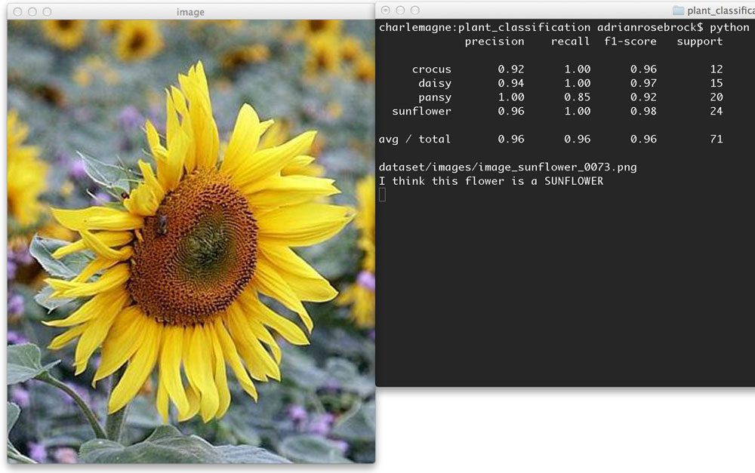755x473 pixels.
Task: Click the sunflower photo in image window
Action: [x=191, y=241]
